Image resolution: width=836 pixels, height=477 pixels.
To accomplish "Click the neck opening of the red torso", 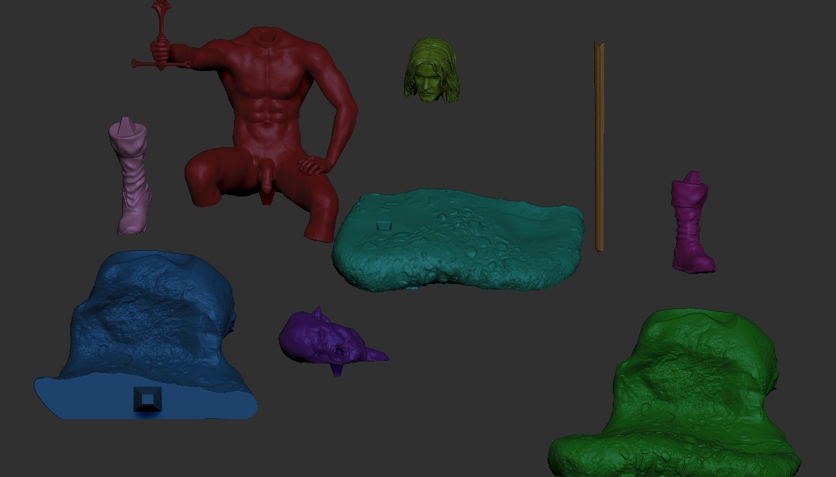I will point(267,34).
